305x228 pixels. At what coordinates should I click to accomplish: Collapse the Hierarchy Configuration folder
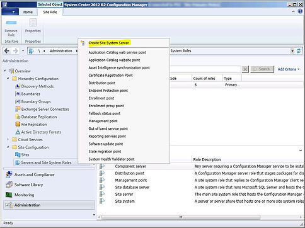pyautogui.click(x=8, y=79)
